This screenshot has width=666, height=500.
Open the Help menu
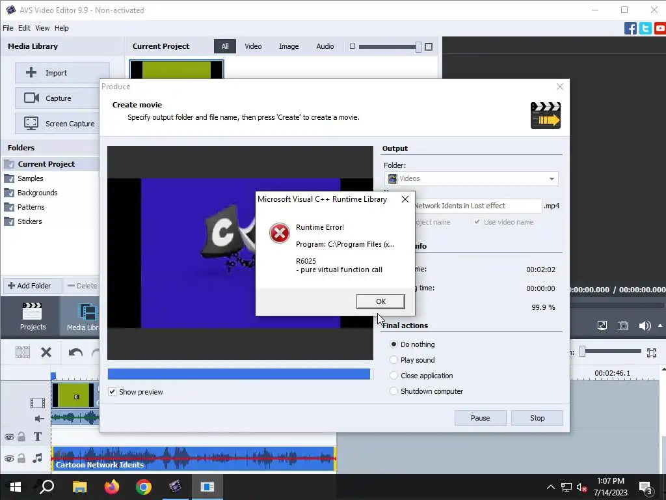[x=62, y=28]
